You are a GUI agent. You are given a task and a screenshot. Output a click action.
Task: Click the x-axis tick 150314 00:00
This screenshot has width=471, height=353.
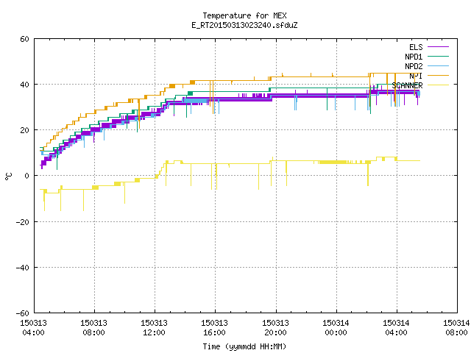336,328
